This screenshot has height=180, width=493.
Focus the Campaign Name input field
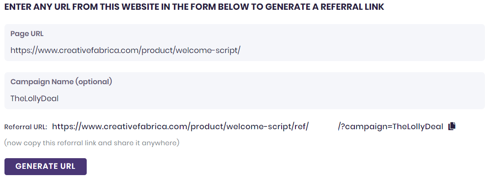pos(244,98)
